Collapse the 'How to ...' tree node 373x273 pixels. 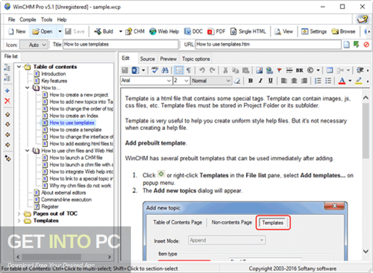click(28, 88)
